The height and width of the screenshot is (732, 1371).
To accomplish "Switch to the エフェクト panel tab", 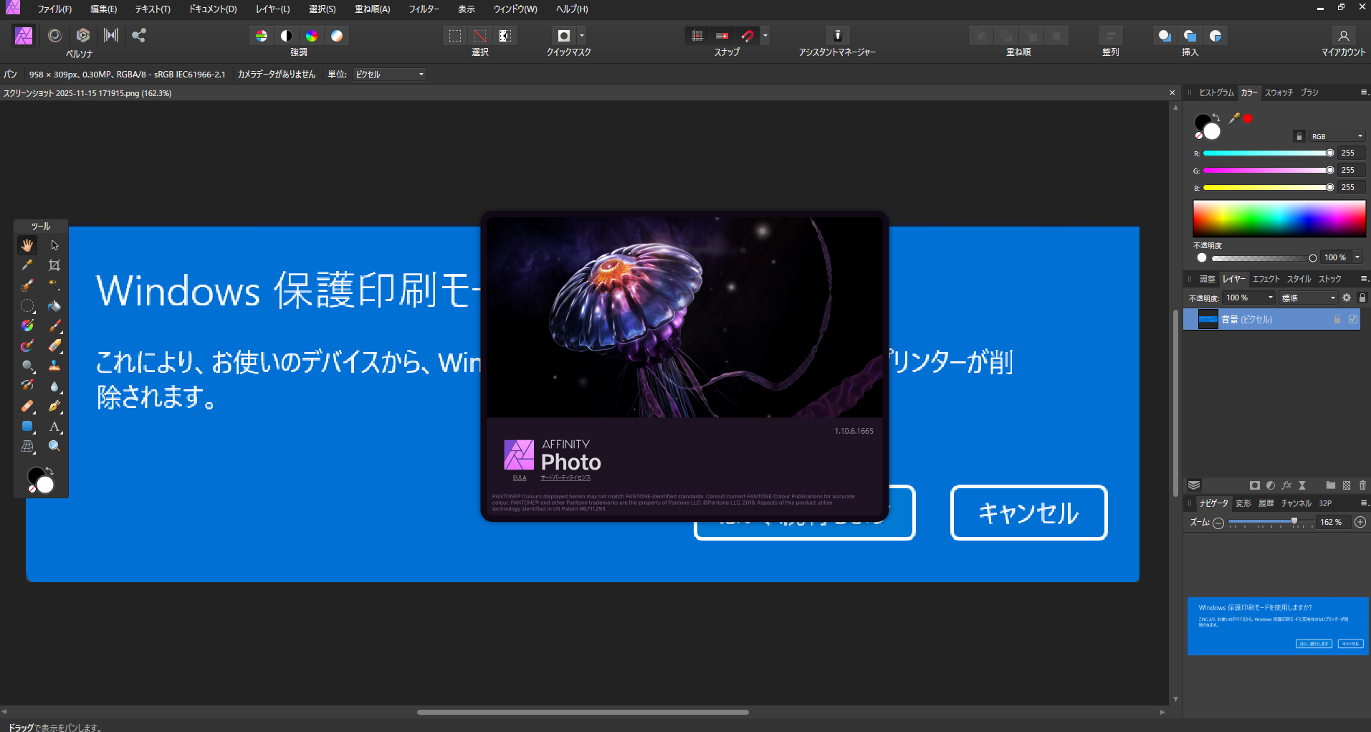I will (1266, 279).
